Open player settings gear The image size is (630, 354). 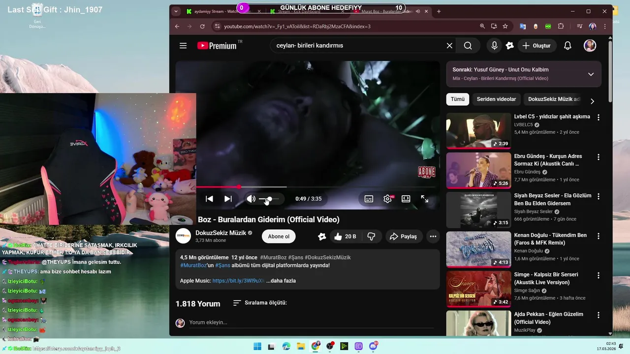point(388,199)
